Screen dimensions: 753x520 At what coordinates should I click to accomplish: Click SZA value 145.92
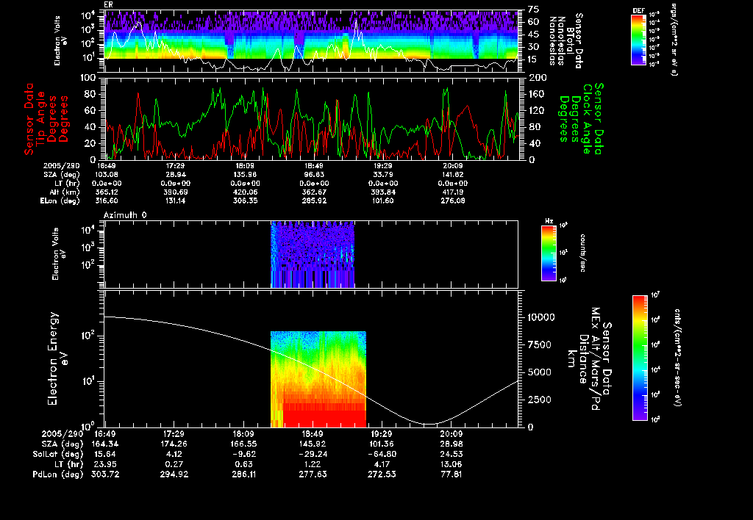[x=313, y=444]
